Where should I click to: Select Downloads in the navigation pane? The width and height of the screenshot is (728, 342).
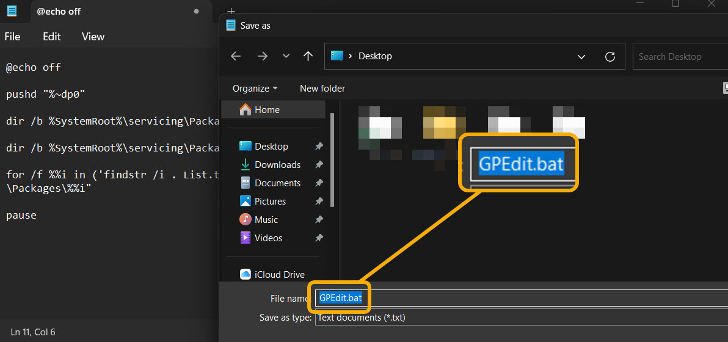[277, 165]
